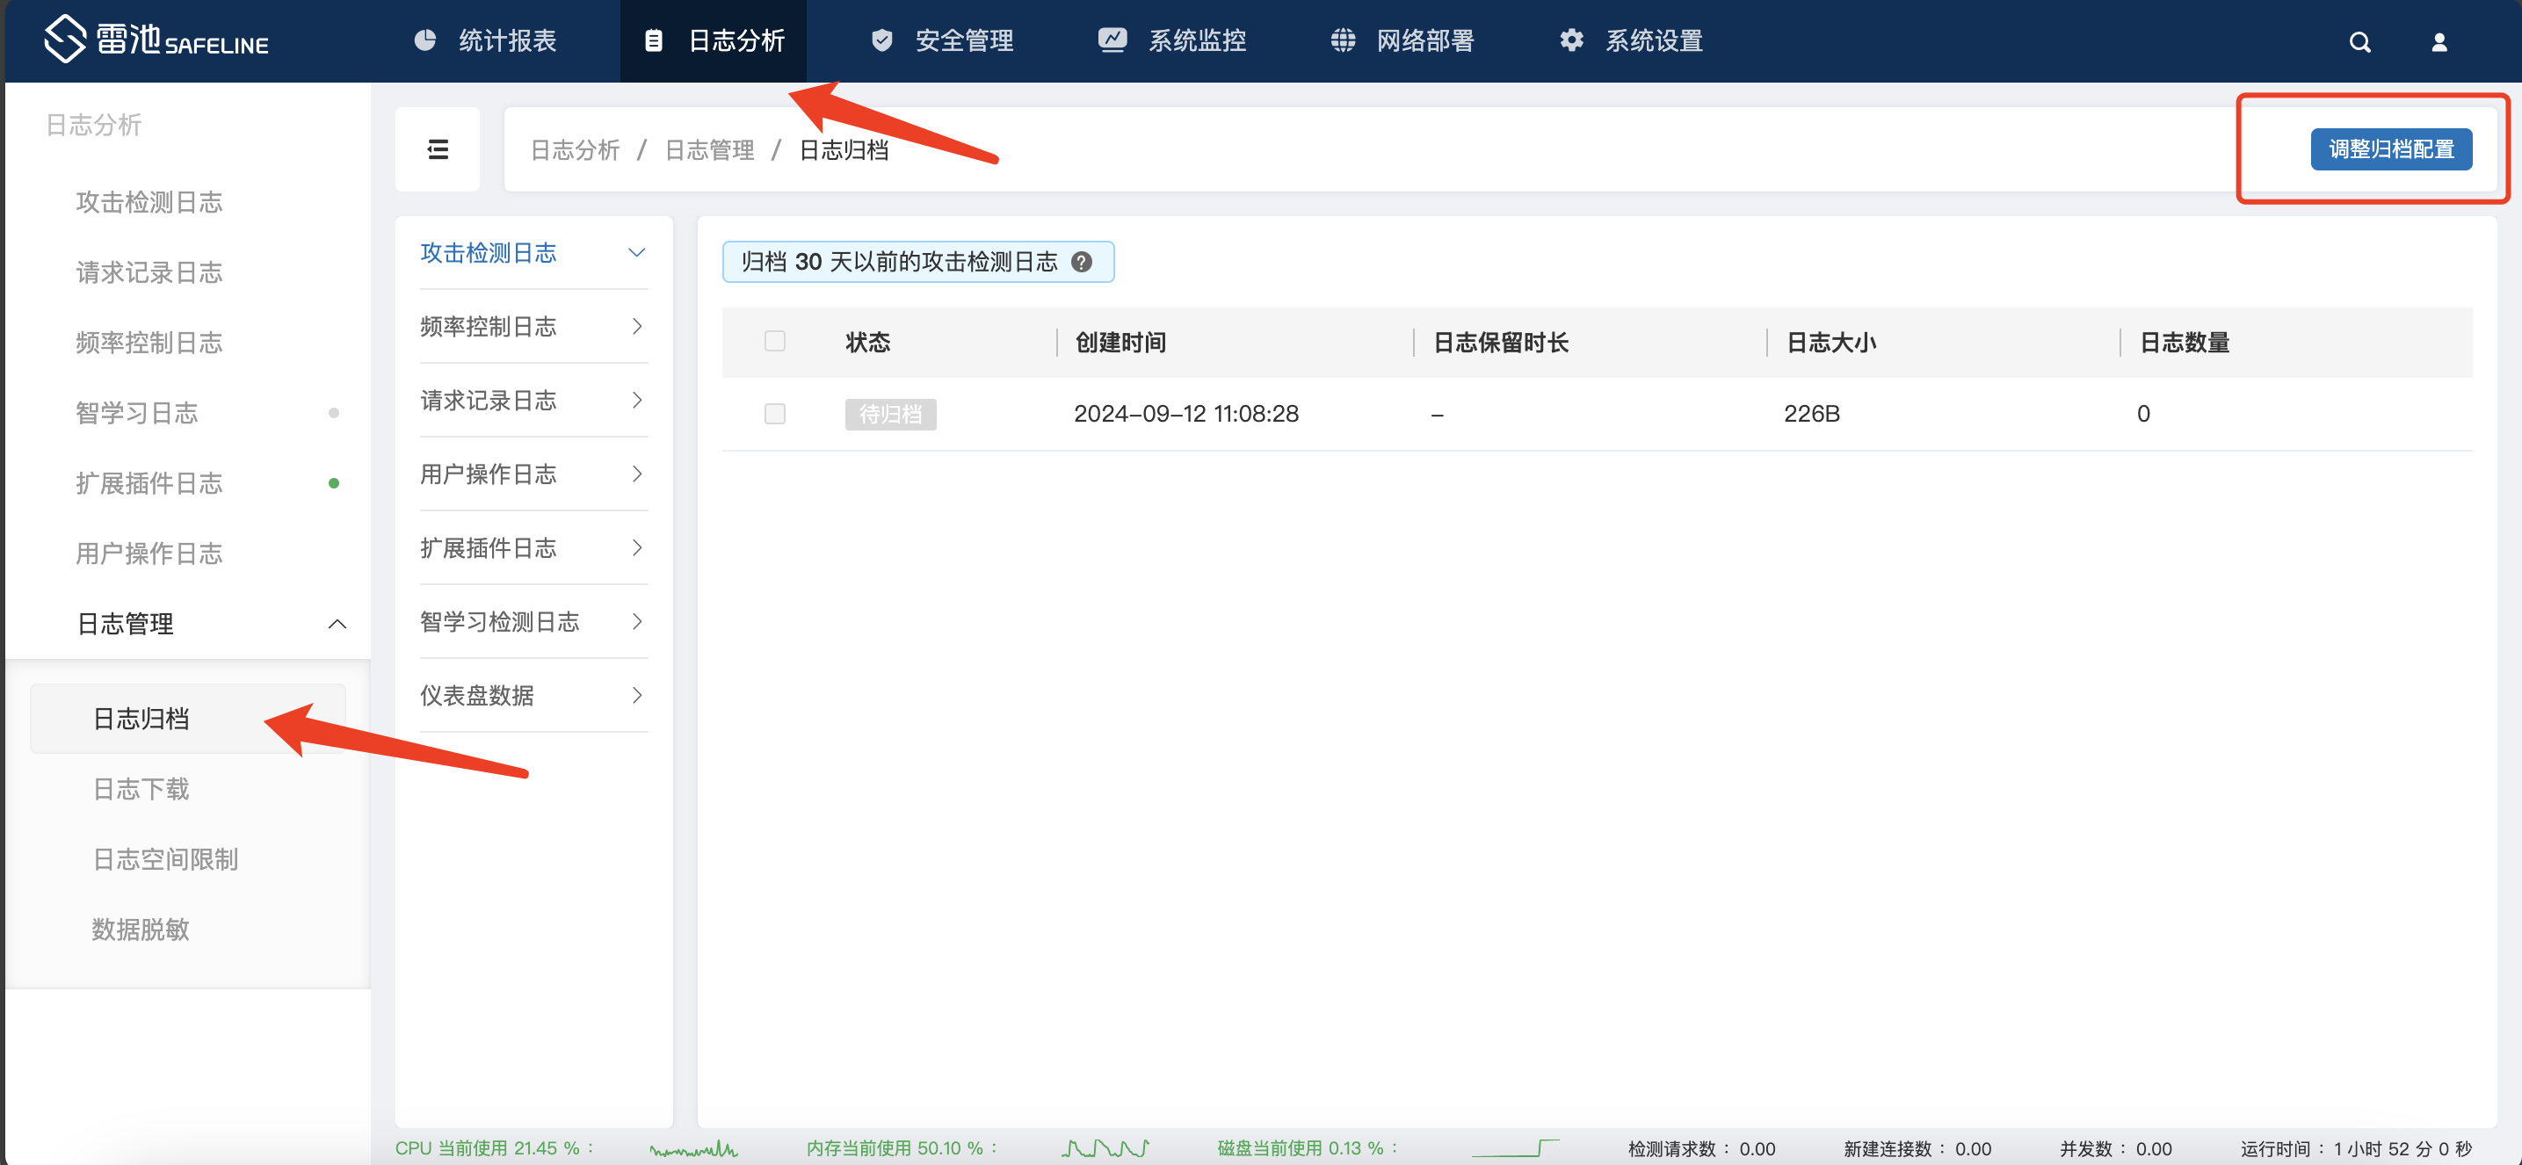Click the network deployment globe icon
2522x1165 pixels.
tap(1342, 40)
